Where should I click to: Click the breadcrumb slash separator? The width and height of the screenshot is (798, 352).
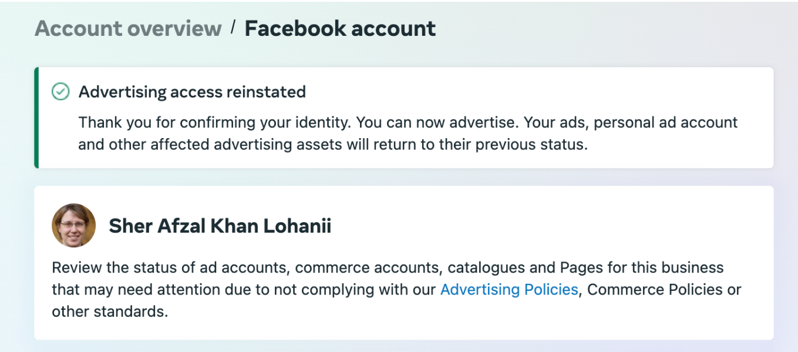point(233,27)
